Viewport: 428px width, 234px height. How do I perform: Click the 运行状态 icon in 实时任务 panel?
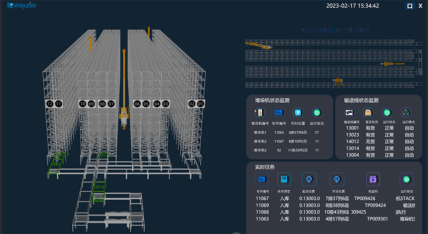[406, 179]
